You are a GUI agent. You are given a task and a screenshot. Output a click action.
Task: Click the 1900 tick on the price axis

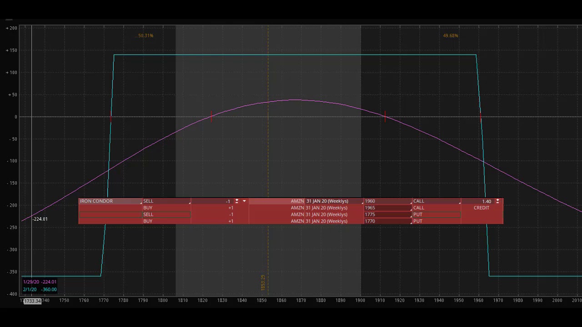360,300
